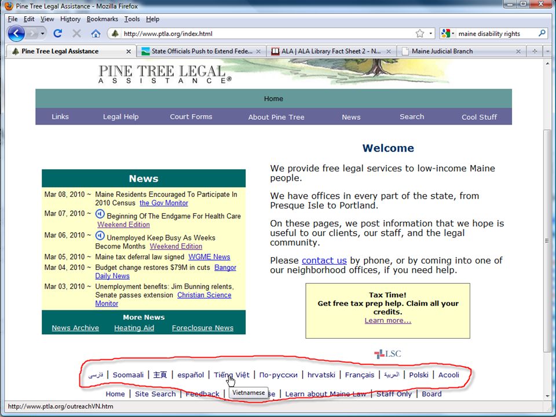Open the search engine selector dropdown

(x=447, y=34)
